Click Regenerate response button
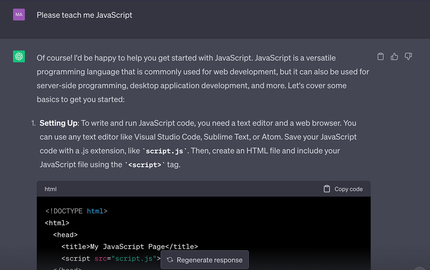The height and width of the screenshot is (270, 430). [205, 260]
